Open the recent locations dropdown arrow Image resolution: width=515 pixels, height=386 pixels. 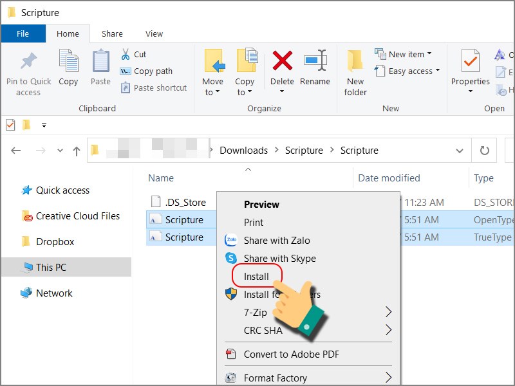pos(60,151)
